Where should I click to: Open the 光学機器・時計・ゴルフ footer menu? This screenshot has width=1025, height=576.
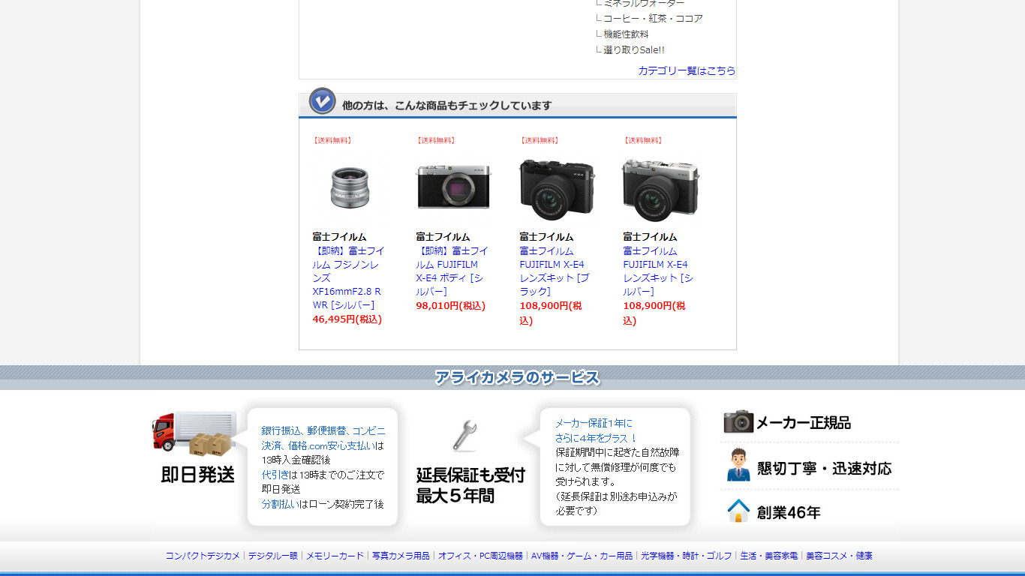[x=686, y=556]
